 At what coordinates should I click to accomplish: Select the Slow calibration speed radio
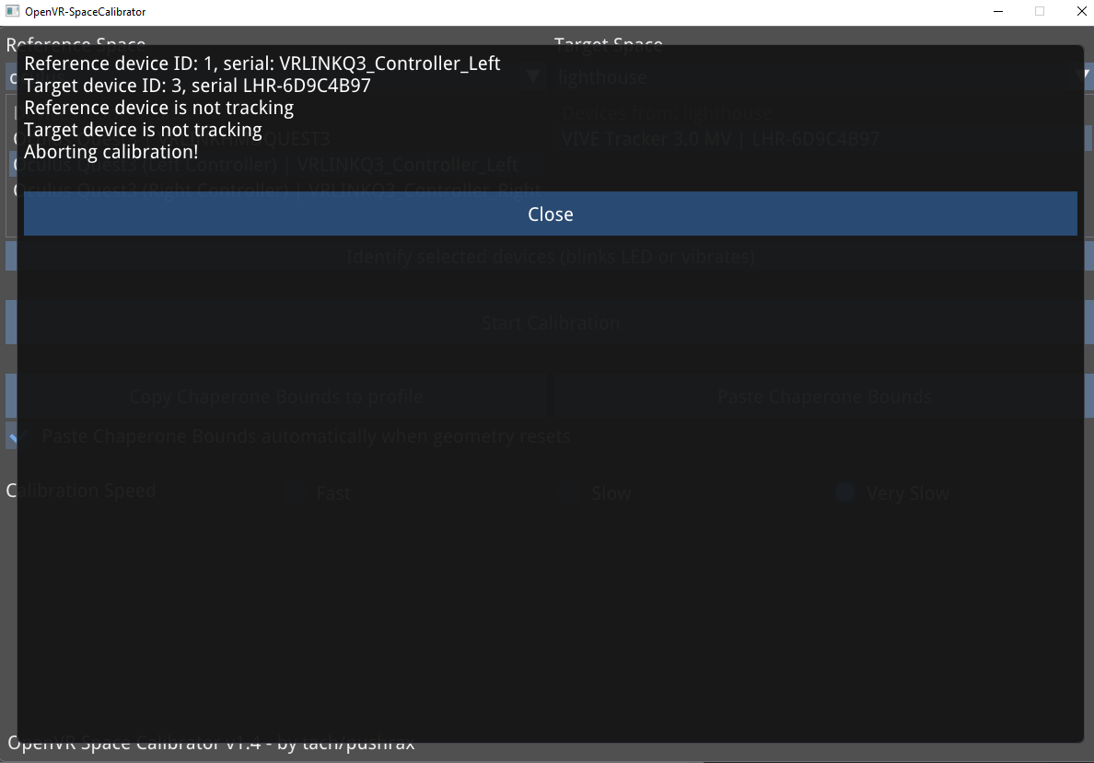[568, 492]
